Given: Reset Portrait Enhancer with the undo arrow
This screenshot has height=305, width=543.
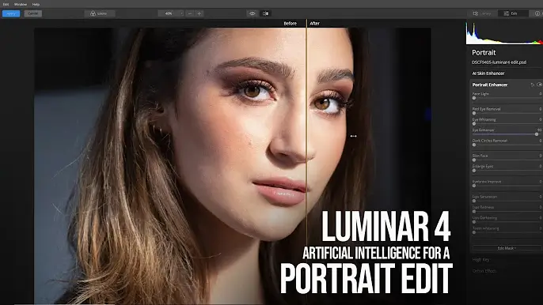Looking at the screenshot, I should click(533, 85).
